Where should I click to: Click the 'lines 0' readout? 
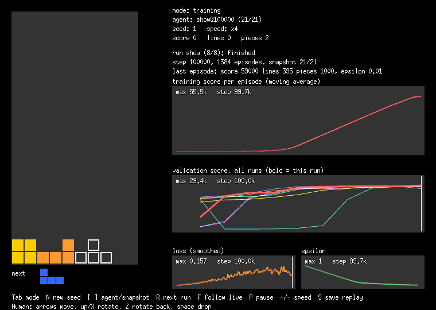point(219,38)
